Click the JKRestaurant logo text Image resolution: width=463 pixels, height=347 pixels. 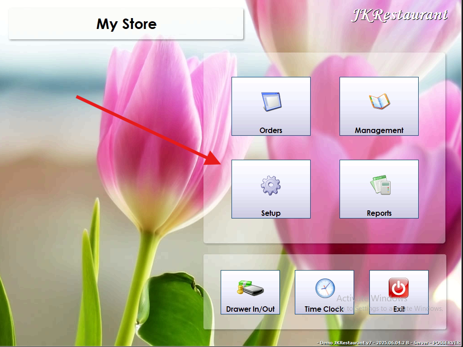(400, 15)
